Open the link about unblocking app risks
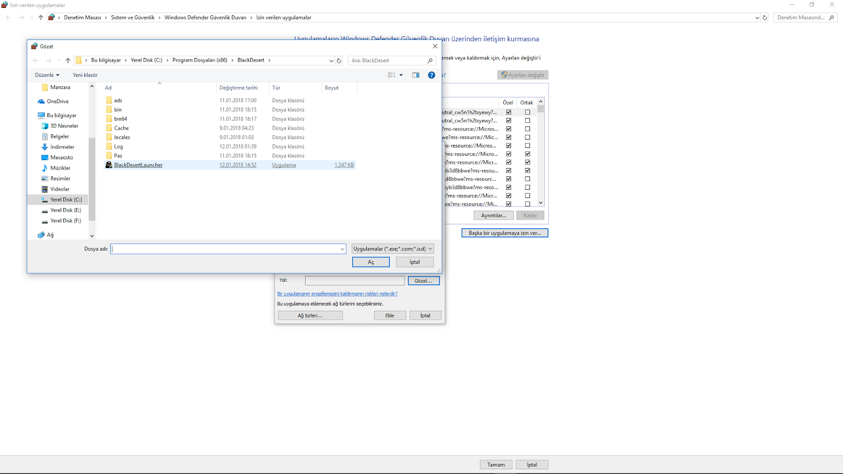 pyautogui.click(x=337, y=294)
